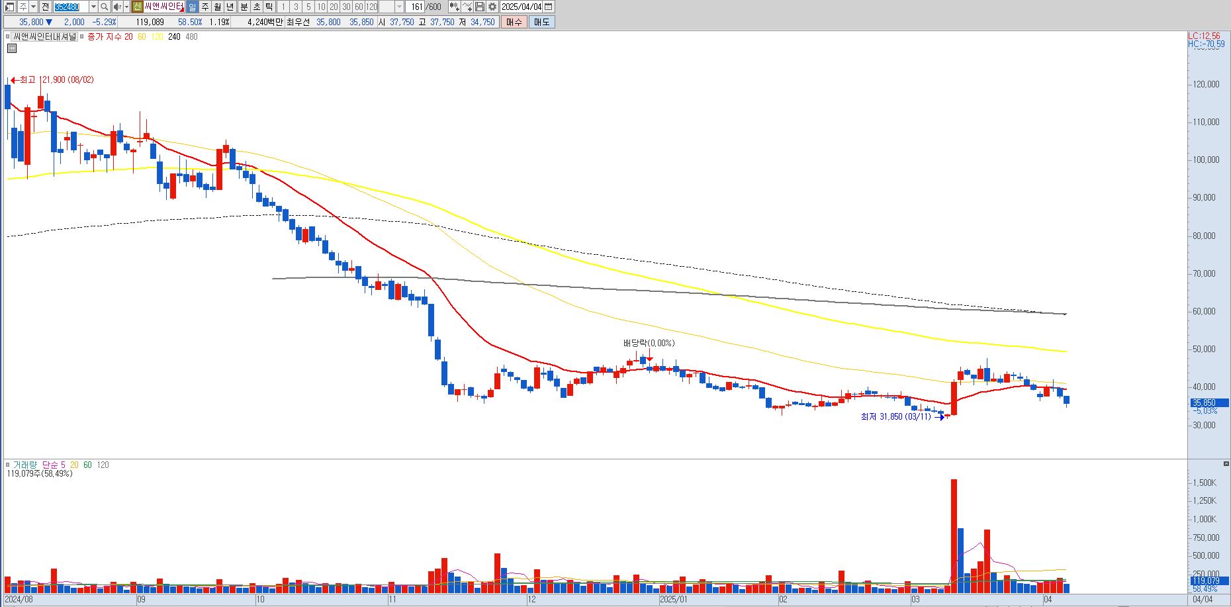Select the tick (틱) chart tab
The width and height of the screenshot is (1231, 607).
click(269, 7)
